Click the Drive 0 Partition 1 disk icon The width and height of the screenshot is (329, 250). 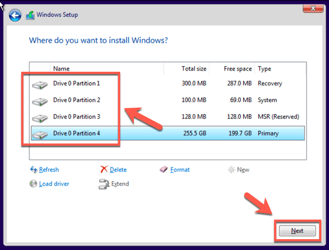point(40,85)
